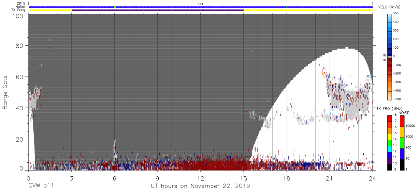Click the CVW b11 label
Screen dimensions: 419x193
point(41,186)
